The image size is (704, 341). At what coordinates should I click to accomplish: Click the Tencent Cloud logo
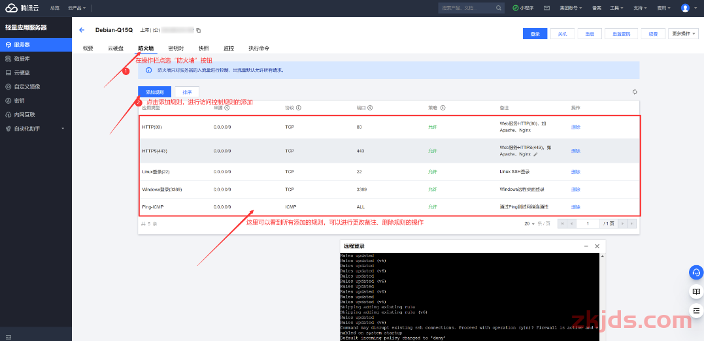pos(22,8)
